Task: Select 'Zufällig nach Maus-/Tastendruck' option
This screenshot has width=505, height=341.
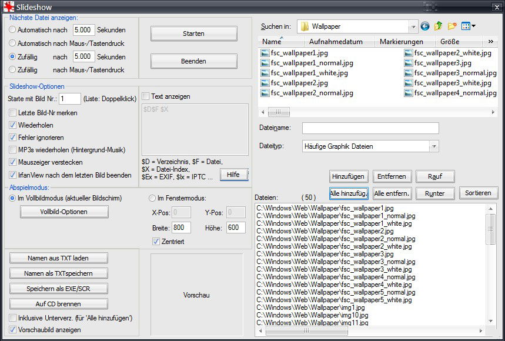Action: 12,69
